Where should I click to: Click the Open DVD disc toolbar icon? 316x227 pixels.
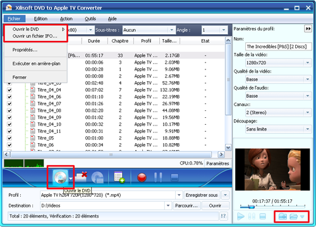(x=61, y=178)
